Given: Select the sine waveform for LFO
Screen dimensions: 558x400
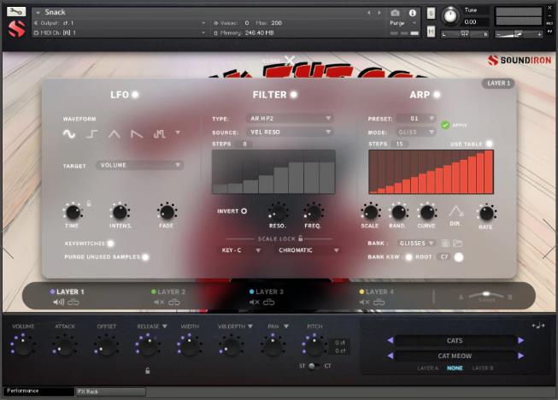Looking at the screenshot, I should pyautogui.click(x=69, y=134).
